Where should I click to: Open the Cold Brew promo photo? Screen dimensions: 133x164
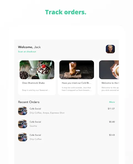76,70
